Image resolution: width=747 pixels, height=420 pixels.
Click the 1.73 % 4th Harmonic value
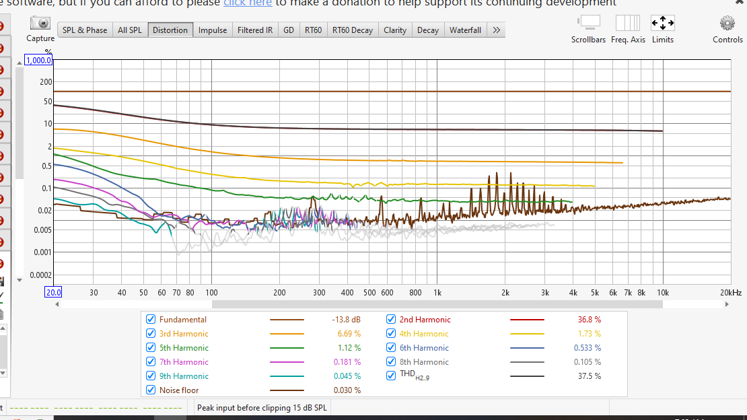coord(590,334)
